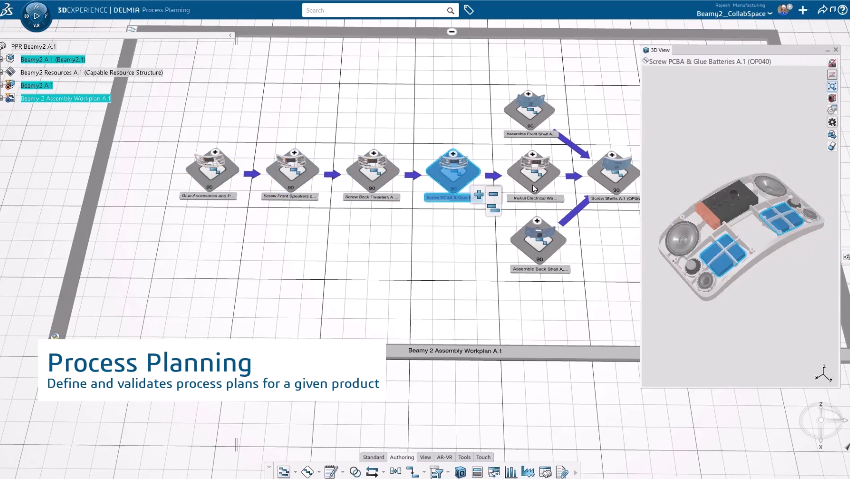Click the notepad with pencil toolbar icon
This screenshot has height=479, width=850.
(331, 472)
